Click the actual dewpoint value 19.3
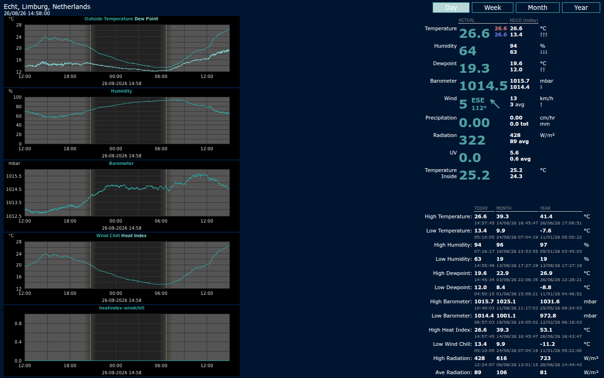Image resolution: width=604 pixels, height=378 pixels. [x=475, y=69]
